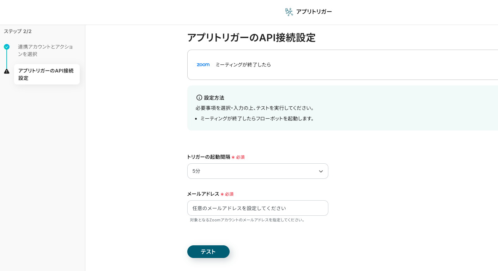The width and height of the screenshot is (498, 271).
Task: Click the info icon beside 設定方法
Action: point(199,97)
